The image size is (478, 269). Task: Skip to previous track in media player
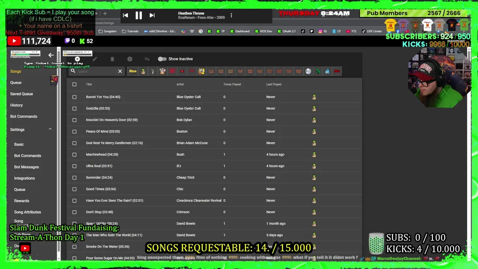(x=125, y=15)
